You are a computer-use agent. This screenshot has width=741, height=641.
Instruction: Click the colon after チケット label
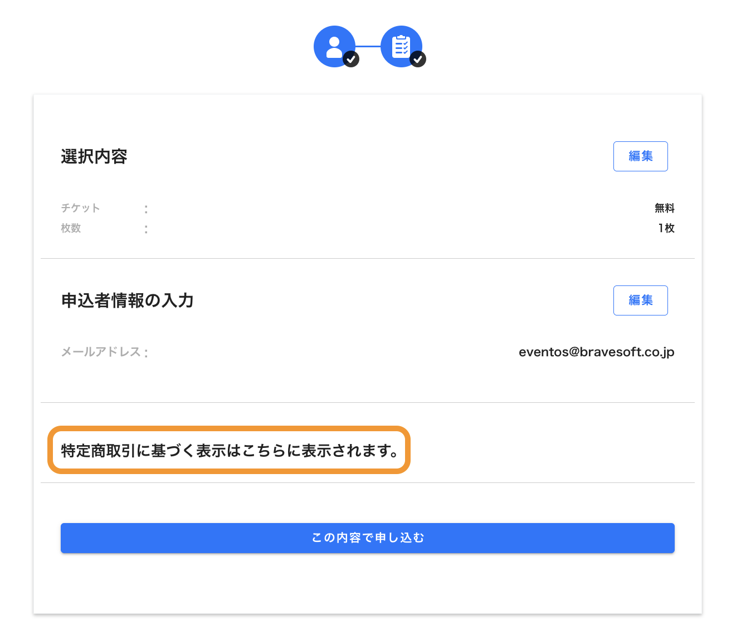146,209
